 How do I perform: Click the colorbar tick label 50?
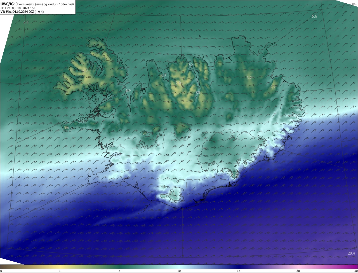356,271
